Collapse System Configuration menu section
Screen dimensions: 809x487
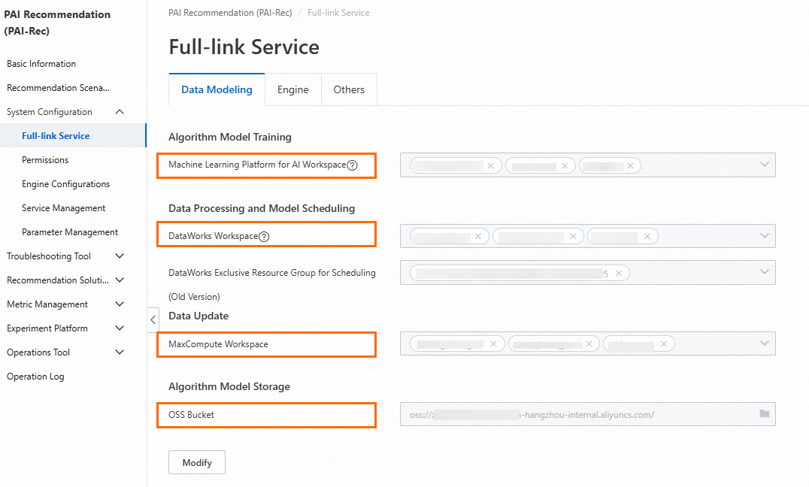[120, 112]
